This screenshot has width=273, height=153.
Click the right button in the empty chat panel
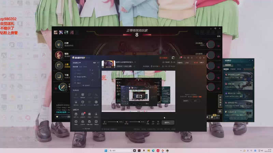[x=195, y=101]
